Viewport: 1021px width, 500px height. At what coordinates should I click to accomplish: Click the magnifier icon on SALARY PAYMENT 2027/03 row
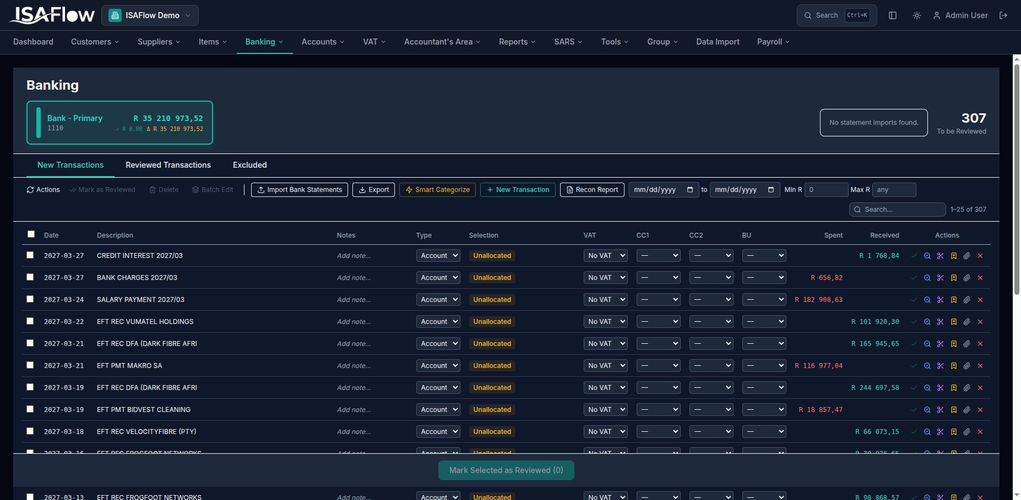[927, 300]
